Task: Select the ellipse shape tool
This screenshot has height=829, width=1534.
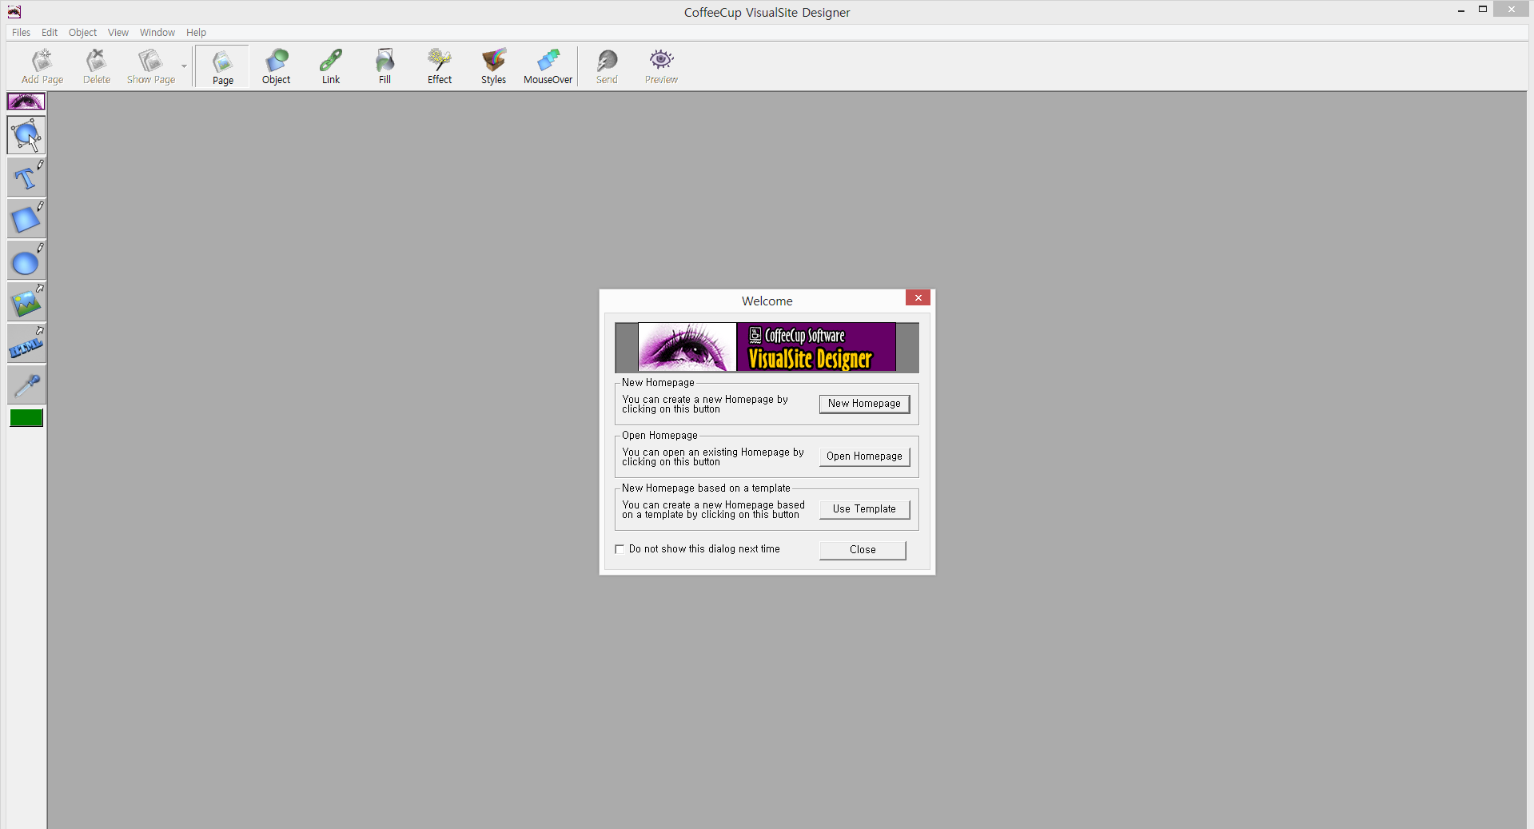Action: click(26, 260)
